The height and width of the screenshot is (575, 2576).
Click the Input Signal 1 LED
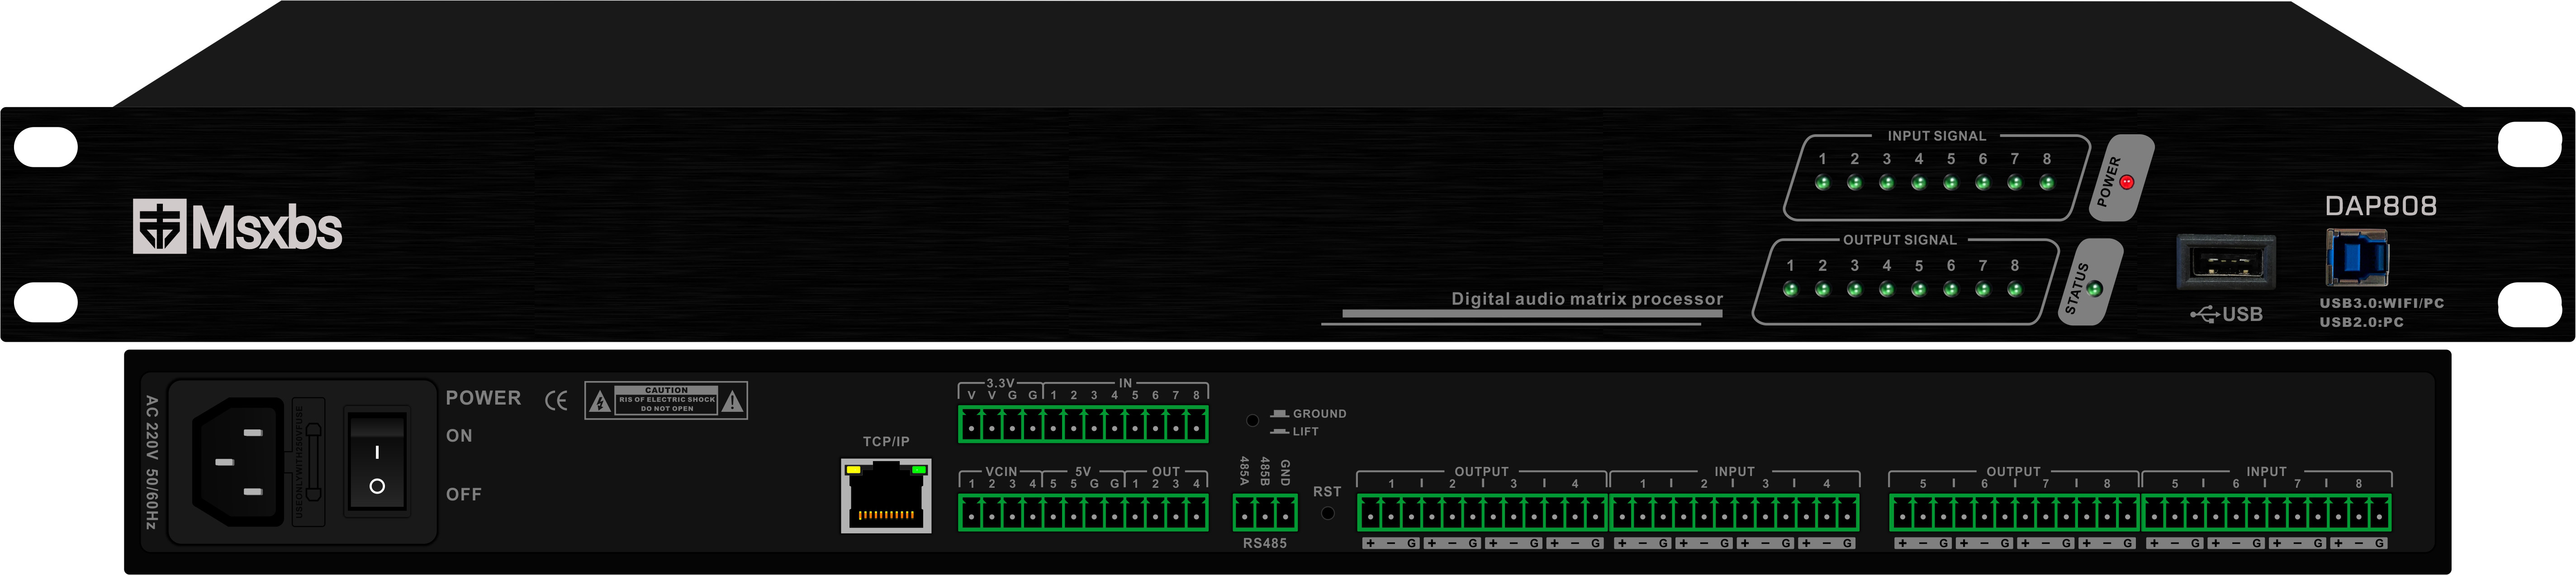(x=1822, y=183)
